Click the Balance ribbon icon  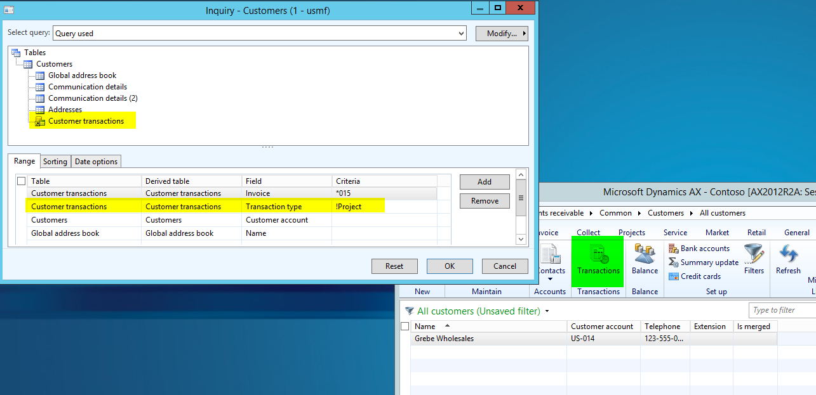pos(645,259)
